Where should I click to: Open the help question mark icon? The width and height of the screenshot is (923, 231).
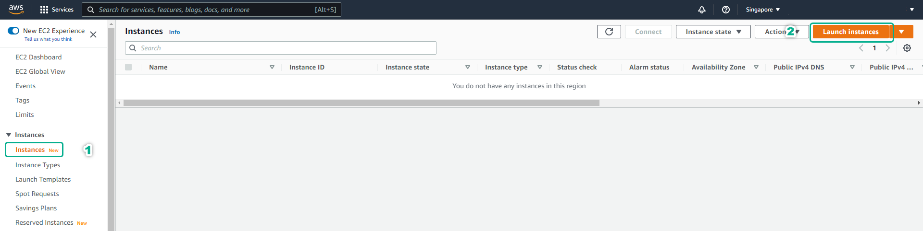(726, 10)
